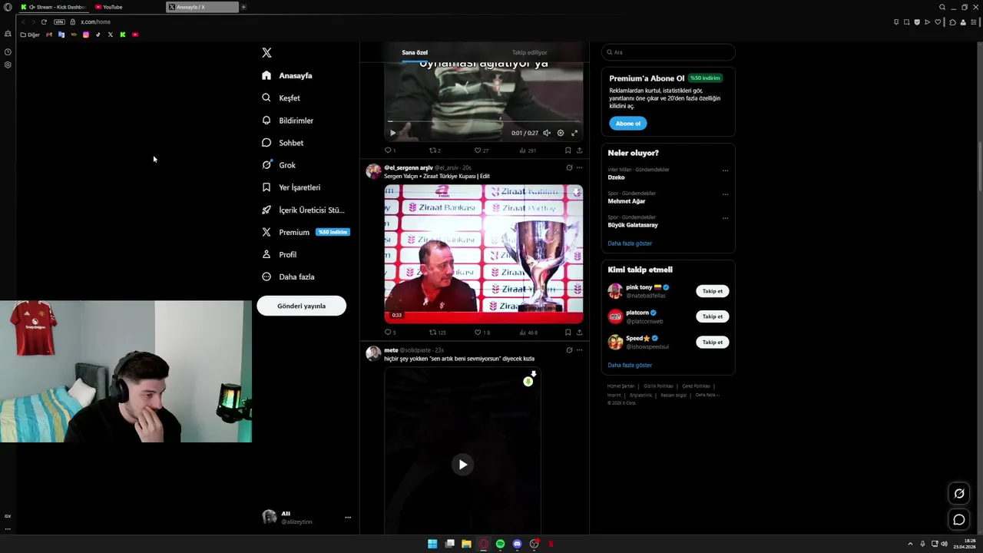Open more options for Büyük Galatasaray trend
Viewport: 983px width, 553px height.
(x=725, y=218)
